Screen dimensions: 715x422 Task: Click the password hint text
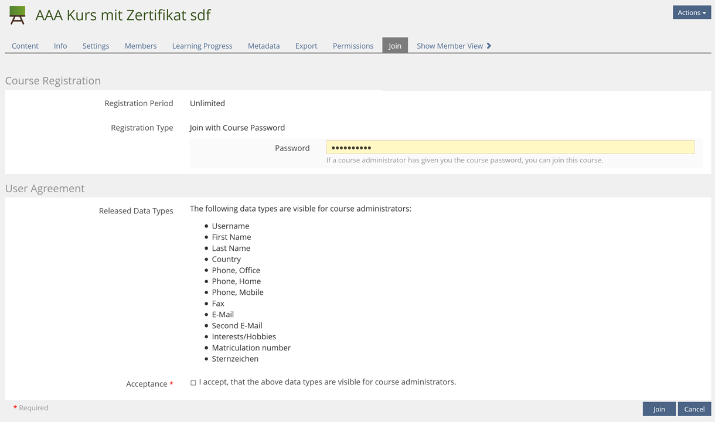464,160
